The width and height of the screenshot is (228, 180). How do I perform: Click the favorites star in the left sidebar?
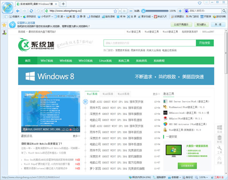[4, 25]
